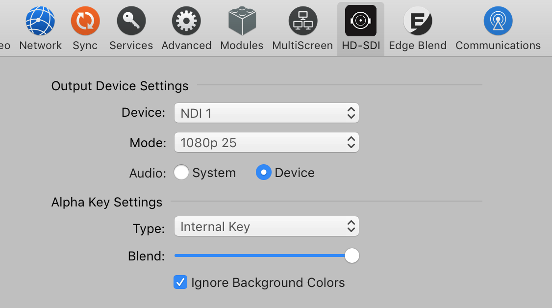Screen dimensions: 552x308
Task: Open the MultiScreen preferences icon
Action: point(302,21)
